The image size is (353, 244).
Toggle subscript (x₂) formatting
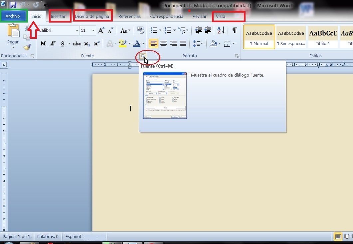click(x=87, y=43)
